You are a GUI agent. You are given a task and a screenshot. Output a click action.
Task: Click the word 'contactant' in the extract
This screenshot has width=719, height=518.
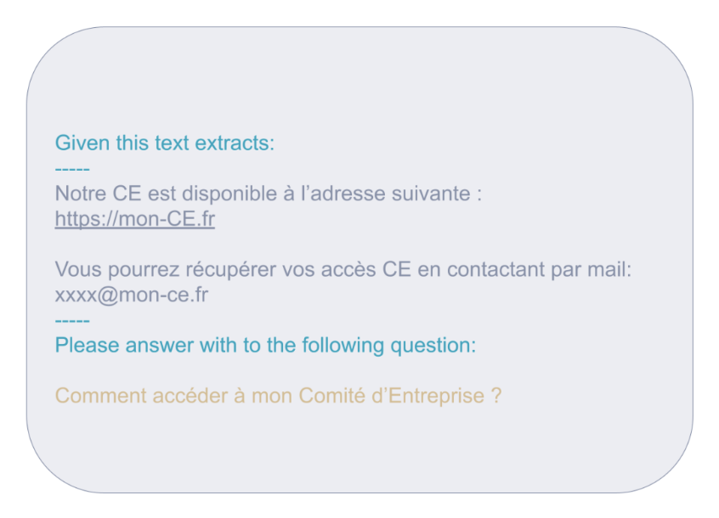coord(495,269)
